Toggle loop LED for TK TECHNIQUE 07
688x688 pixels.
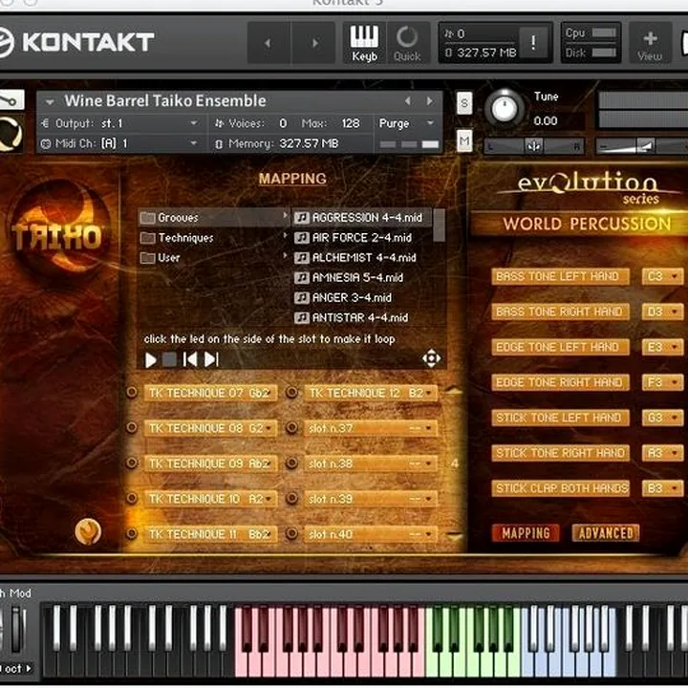(131, 393)
